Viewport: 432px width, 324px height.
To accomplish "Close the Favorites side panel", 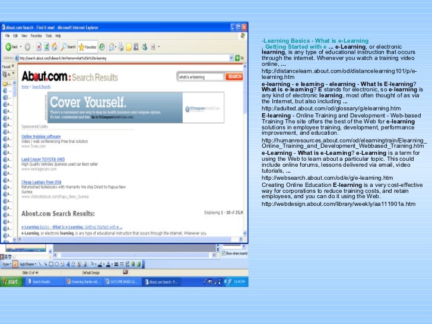I will (12, 66).
